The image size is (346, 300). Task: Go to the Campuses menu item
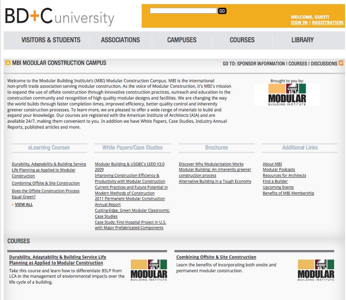click(x=182, y=40)
